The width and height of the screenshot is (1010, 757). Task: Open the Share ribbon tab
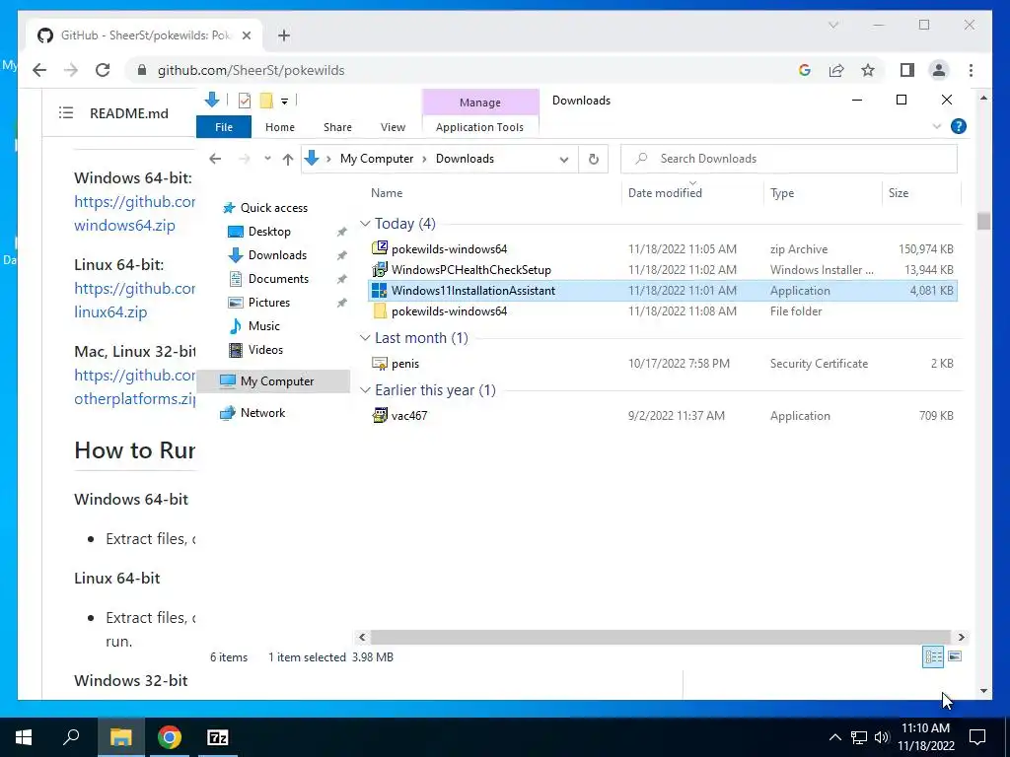tap(337, 127)
